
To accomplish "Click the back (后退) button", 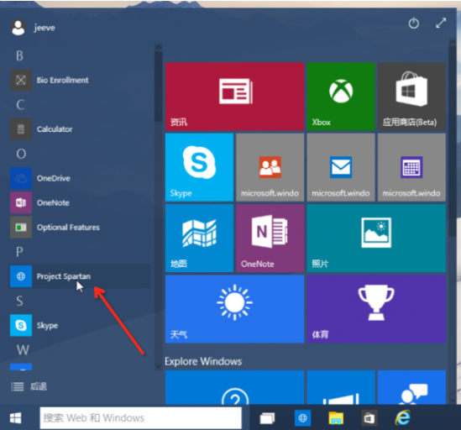I will tap(29, 386).
